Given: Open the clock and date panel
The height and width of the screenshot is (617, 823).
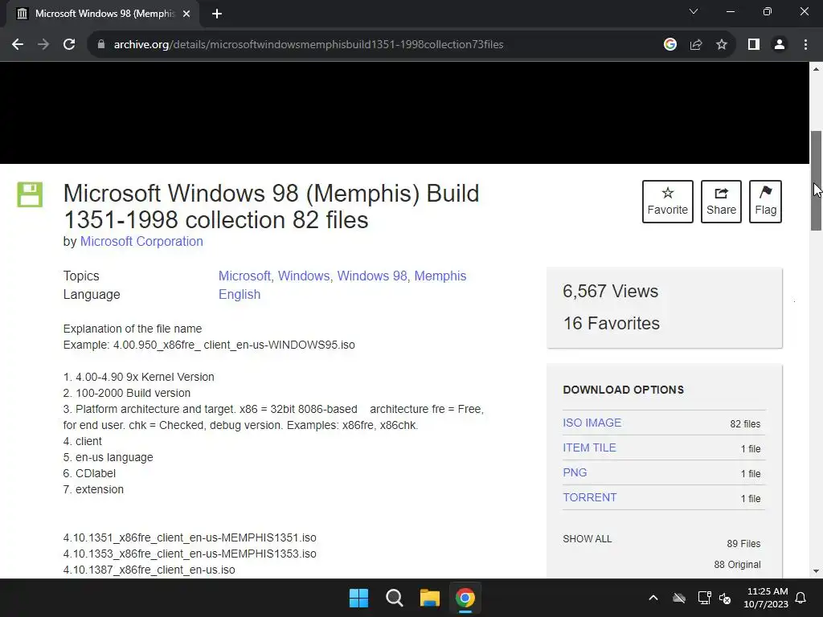Looking at the screenshot, I should pos(766,598).
